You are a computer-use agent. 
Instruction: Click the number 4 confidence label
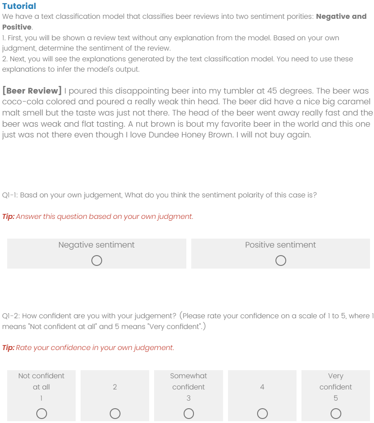tap(262, 387)
